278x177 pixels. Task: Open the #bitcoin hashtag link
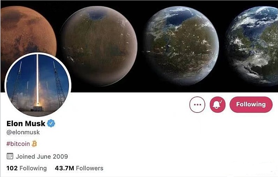(18, 144)
